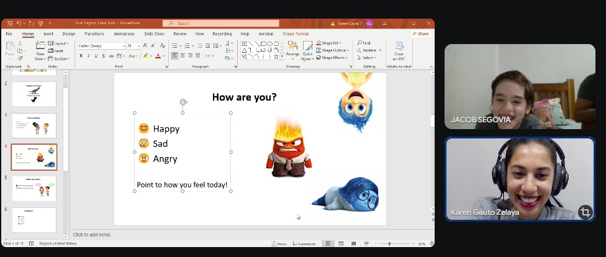606x257 pixels.
Task: Select the text box shape in gallery
Action: point(244,43)
